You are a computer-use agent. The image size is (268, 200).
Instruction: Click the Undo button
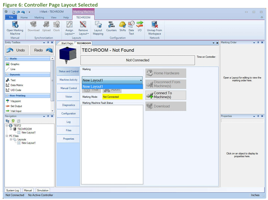pos(16,50)
